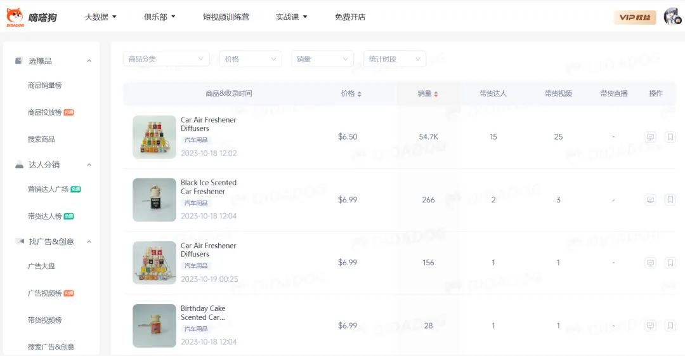Click thumbnail of Birthday Cake Scented Car item
Screen dimensions: 685x356
pos(154,326)
